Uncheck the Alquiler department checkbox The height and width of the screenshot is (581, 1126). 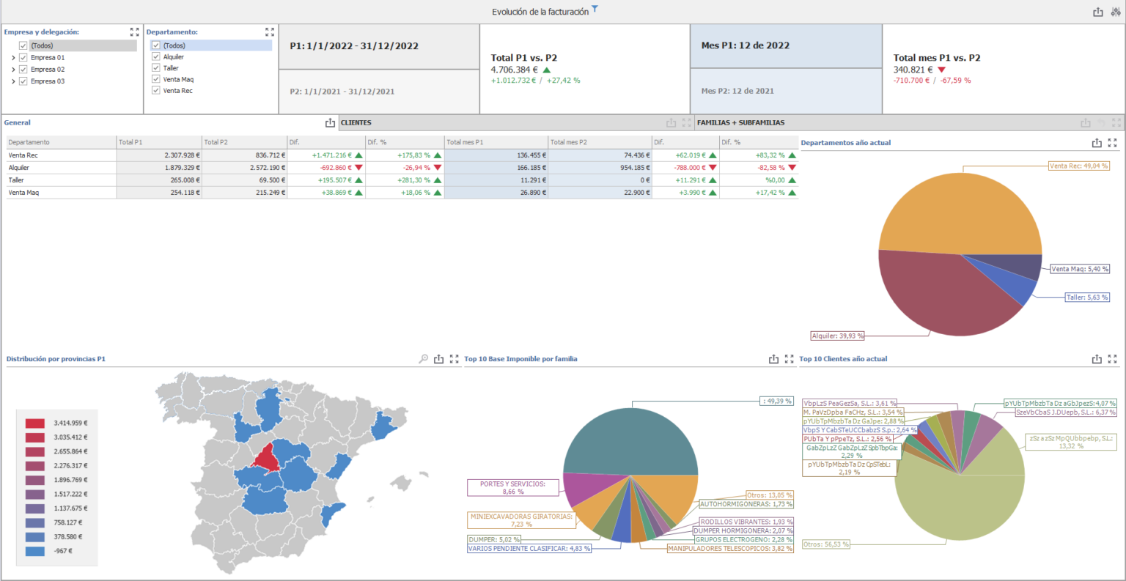click(x=156, y=56)
